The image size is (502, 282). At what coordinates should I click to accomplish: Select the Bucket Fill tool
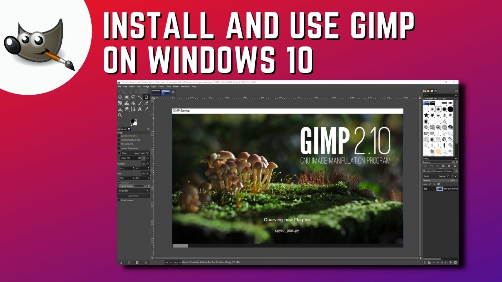(x=133, y=103)
